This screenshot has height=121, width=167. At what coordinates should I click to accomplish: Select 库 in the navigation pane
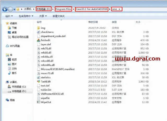[11, 55]
